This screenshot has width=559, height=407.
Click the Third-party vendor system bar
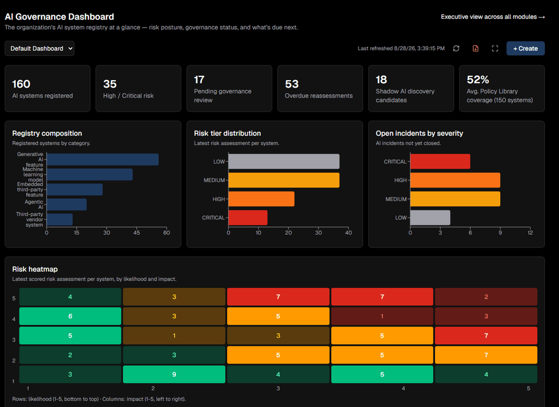(60, 219)
